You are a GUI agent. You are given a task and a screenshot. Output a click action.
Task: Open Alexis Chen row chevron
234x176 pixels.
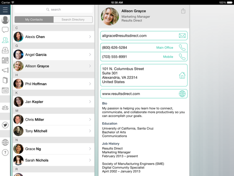pyautogui.click(x=90, y=37)
